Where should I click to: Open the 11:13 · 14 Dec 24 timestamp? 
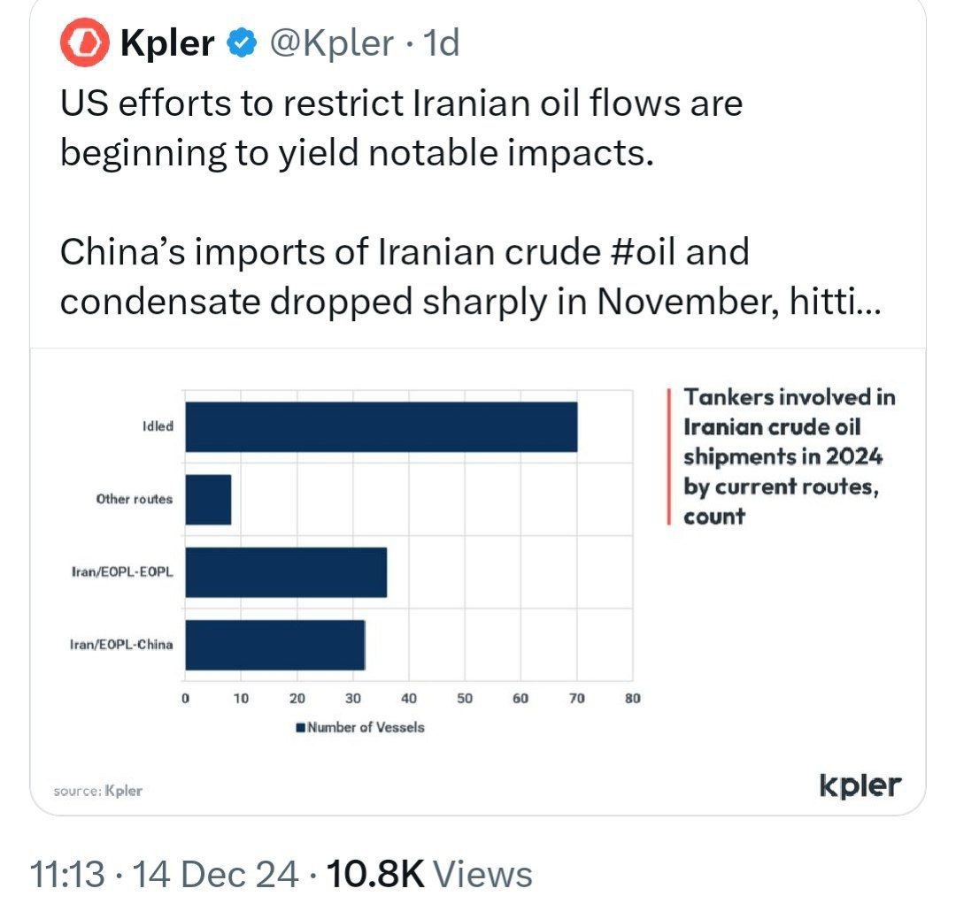point(164,875)
